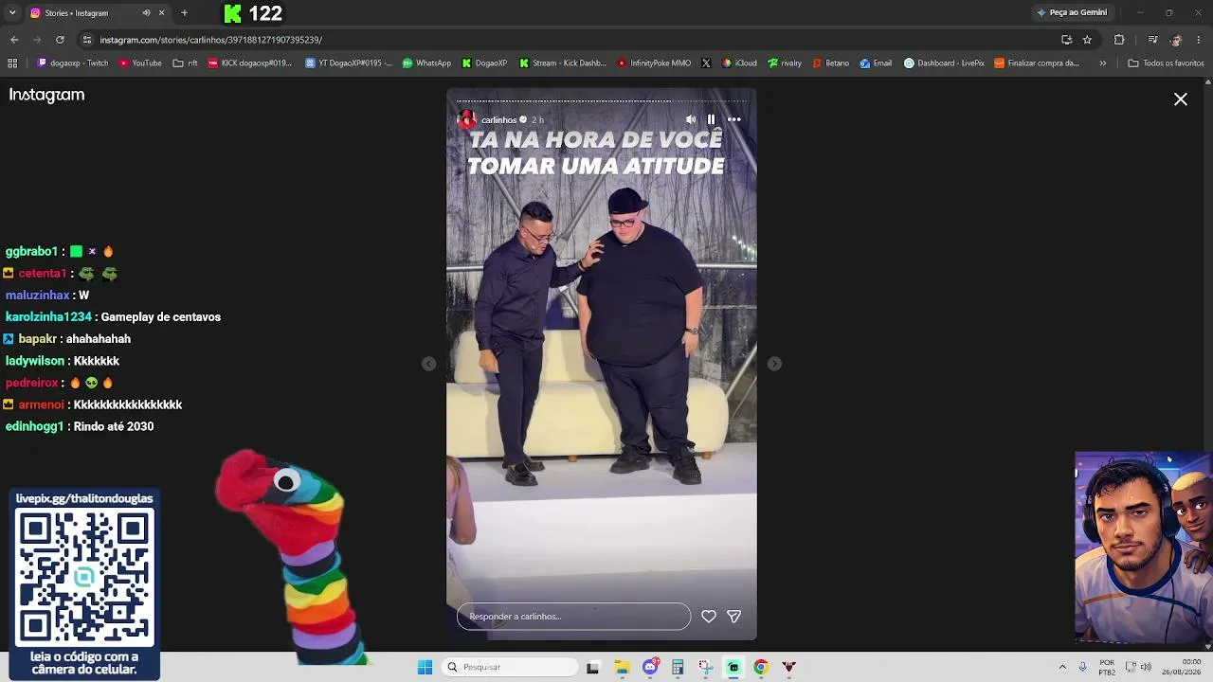Open the rivalry bookmark
This screenshot has width=1213, height=682.
[785, 63]
